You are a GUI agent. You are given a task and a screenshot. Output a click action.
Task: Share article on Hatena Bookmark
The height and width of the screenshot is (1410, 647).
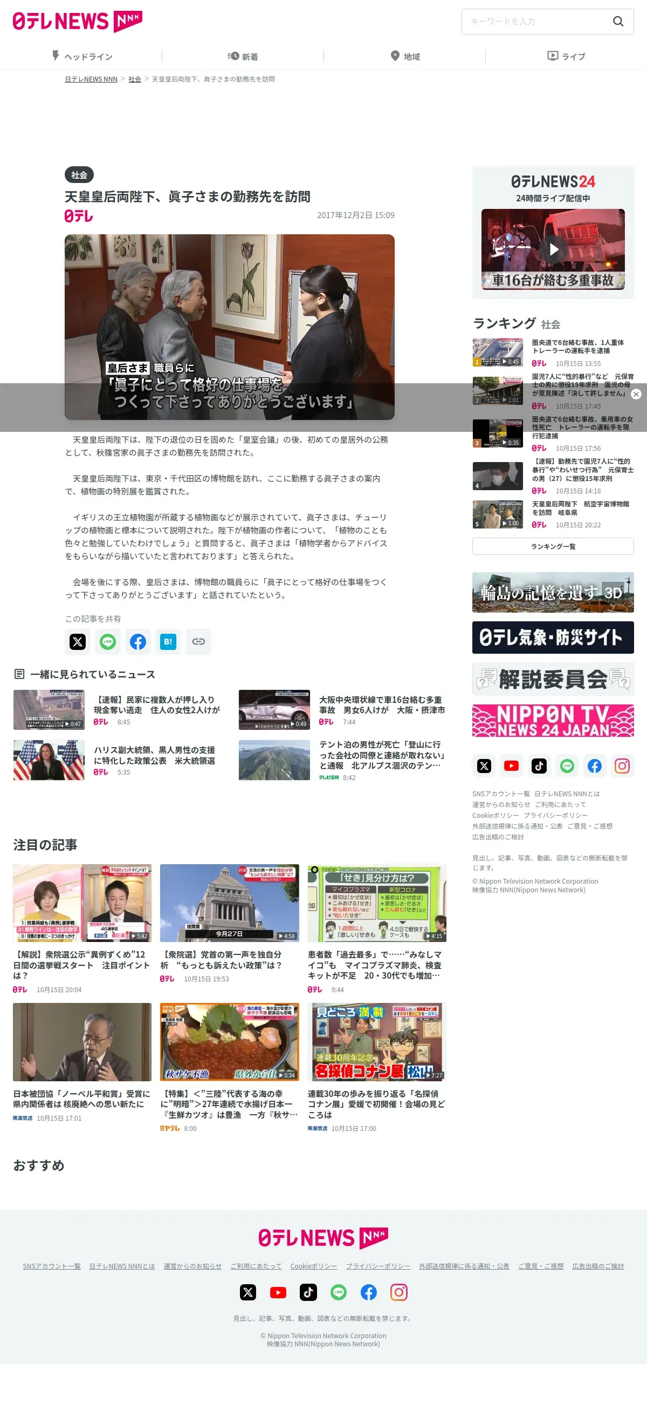click(x=168, y=641)
